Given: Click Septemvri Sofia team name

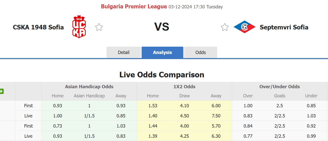Looking at the screenshot, I should pyautogui.click(x=284, y=27).
